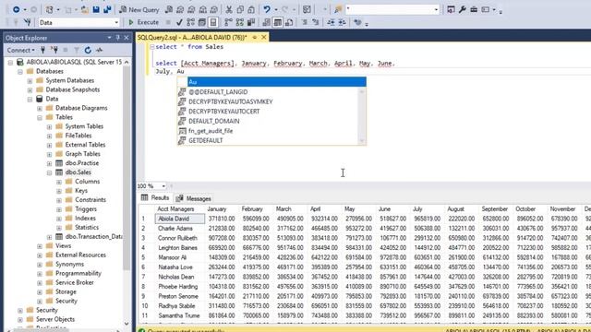The image size is (591, 332).
Task: Click the IntelliSense list scrollbar
Action: click(362, 116)
